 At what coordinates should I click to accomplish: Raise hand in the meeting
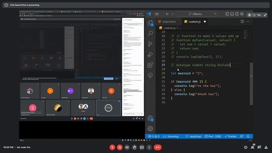click(134, 147)
